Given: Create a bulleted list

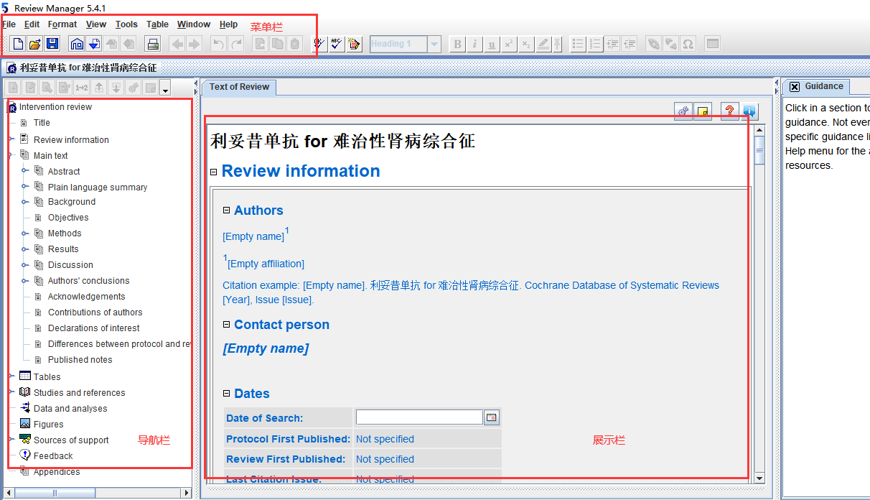Looking at the screenshot, I should point(578,44).
